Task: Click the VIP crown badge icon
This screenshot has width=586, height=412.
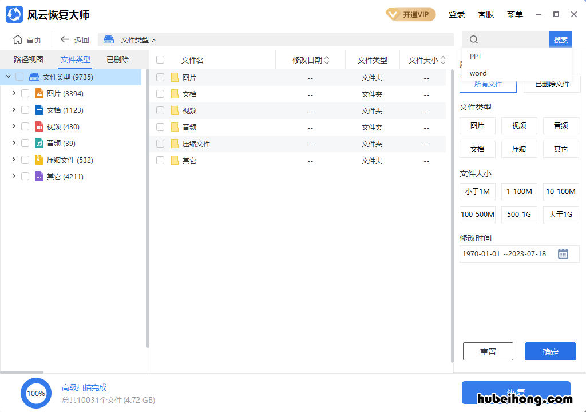Action: [393, 14]
